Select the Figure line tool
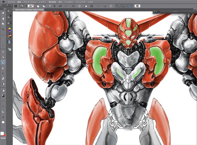The width and height of the screenshot is (197, 145). pyautogui.click(x=3, y=101)
